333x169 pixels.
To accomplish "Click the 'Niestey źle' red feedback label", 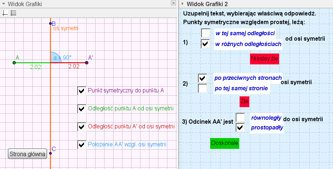I will [x=264, y=59].
